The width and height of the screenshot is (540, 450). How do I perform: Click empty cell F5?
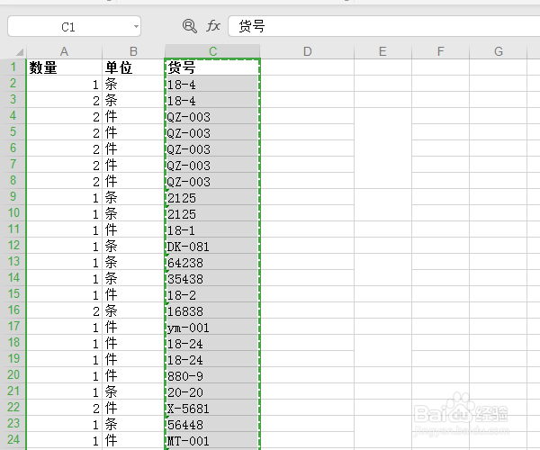coord(440,132)
